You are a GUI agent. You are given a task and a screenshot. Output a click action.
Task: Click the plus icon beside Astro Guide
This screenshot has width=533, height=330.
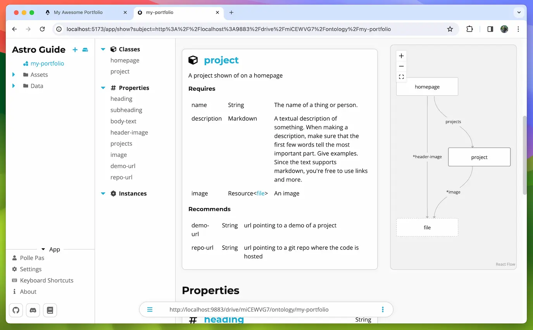[75, 50]
